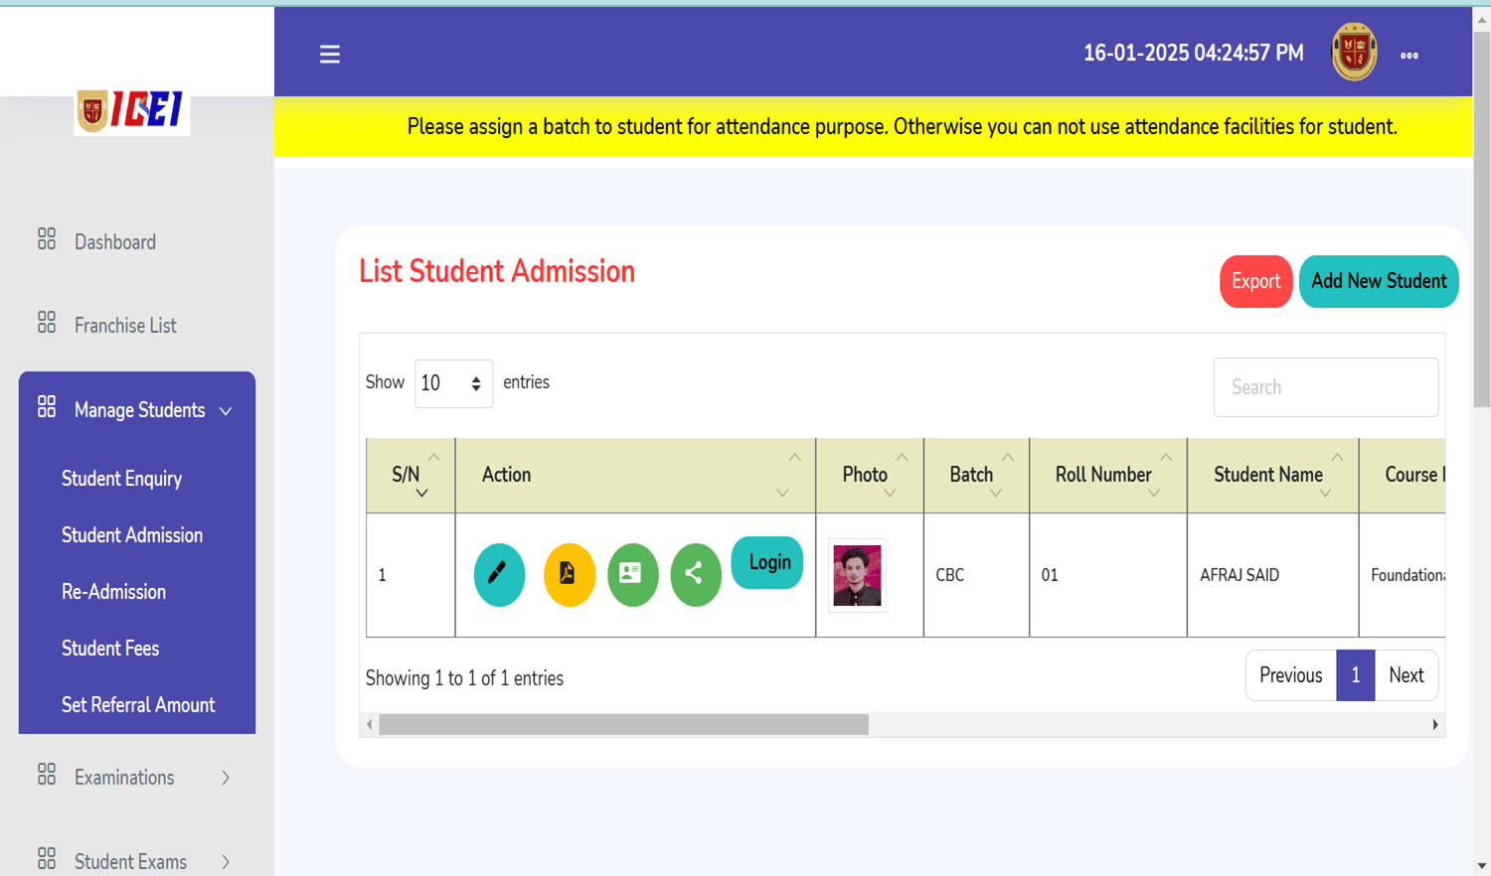Click the three-dot more options icon
The image size is (1491, 876).
point(1408,56)
